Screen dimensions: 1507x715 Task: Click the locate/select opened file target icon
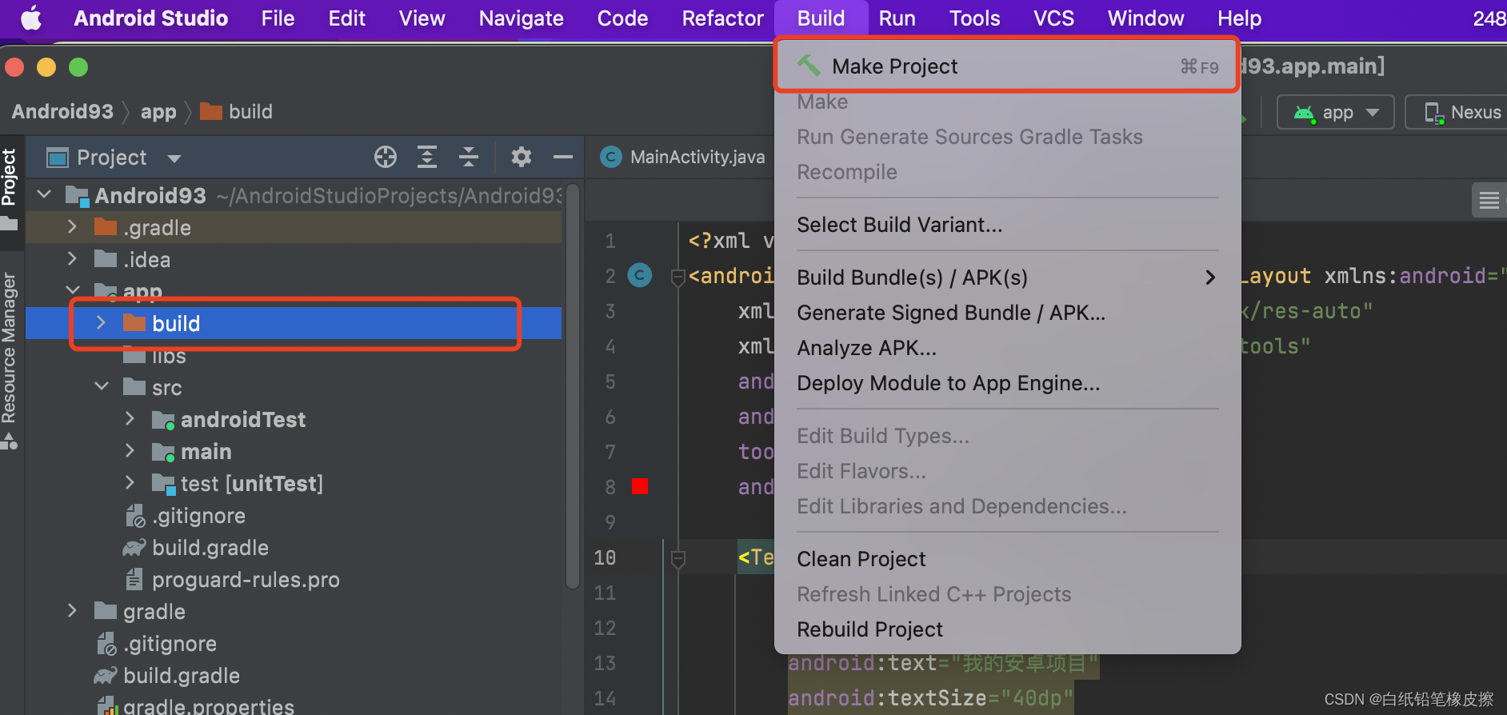coord(386,157)
